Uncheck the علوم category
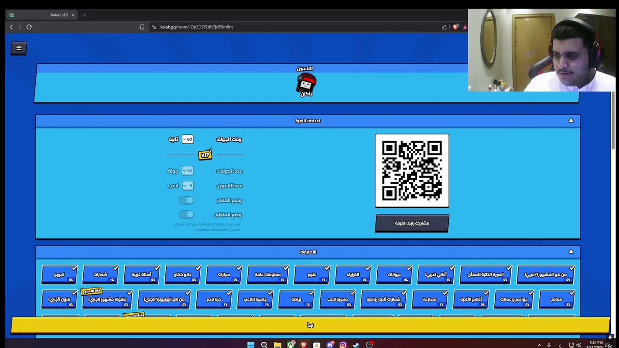Image resolution: width=619 pixels, height=348 pixels. coord(312,274)
